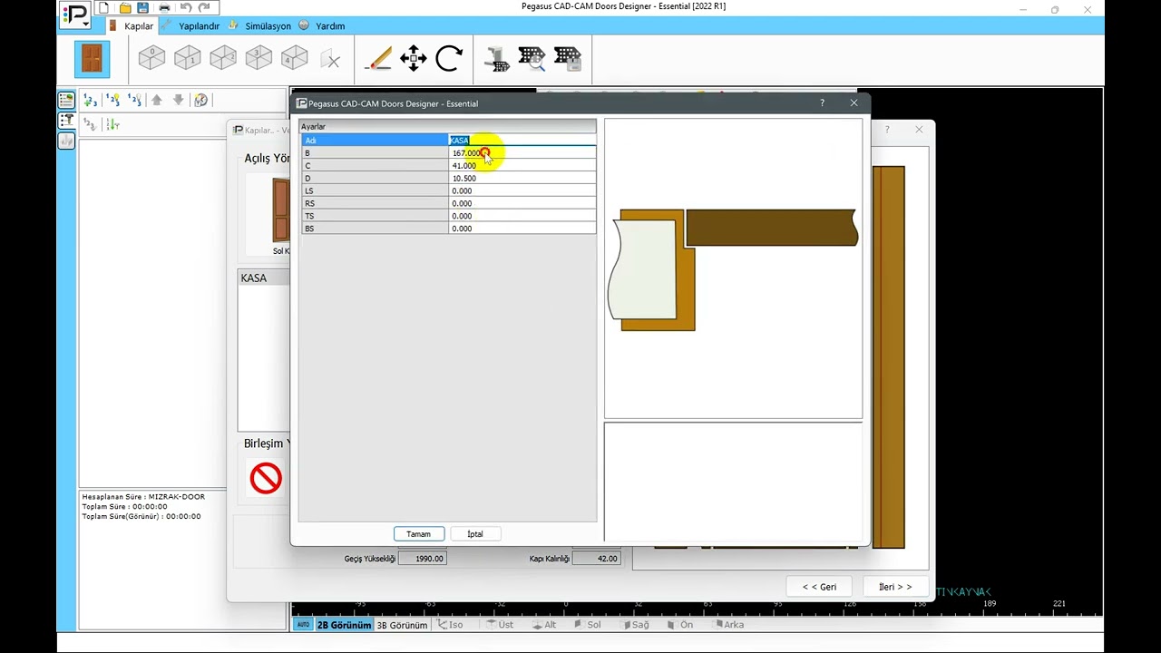Toggle the AUTO button in view bar
The height and width of the screenshot is (653, 1161).
(303, 625)
